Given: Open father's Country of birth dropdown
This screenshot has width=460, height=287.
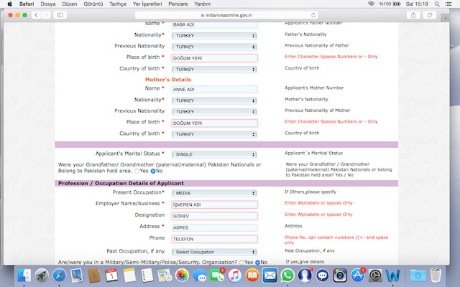Looking at the screenshot, I should [214, 70].
